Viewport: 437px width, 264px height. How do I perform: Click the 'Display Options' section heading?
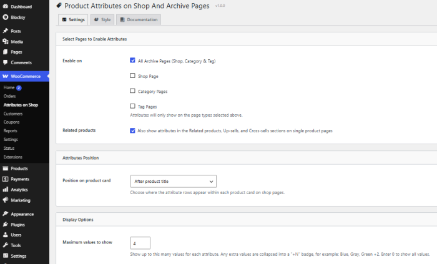[78, 220]
